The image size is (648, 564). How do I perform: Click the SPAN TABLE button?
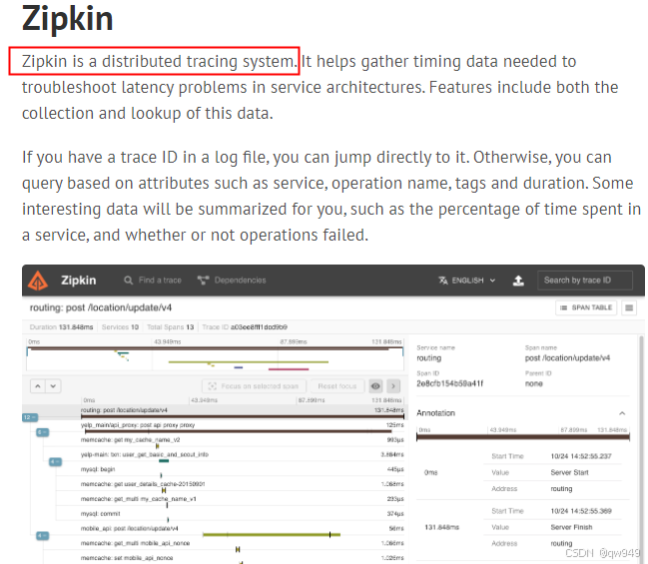586,307
